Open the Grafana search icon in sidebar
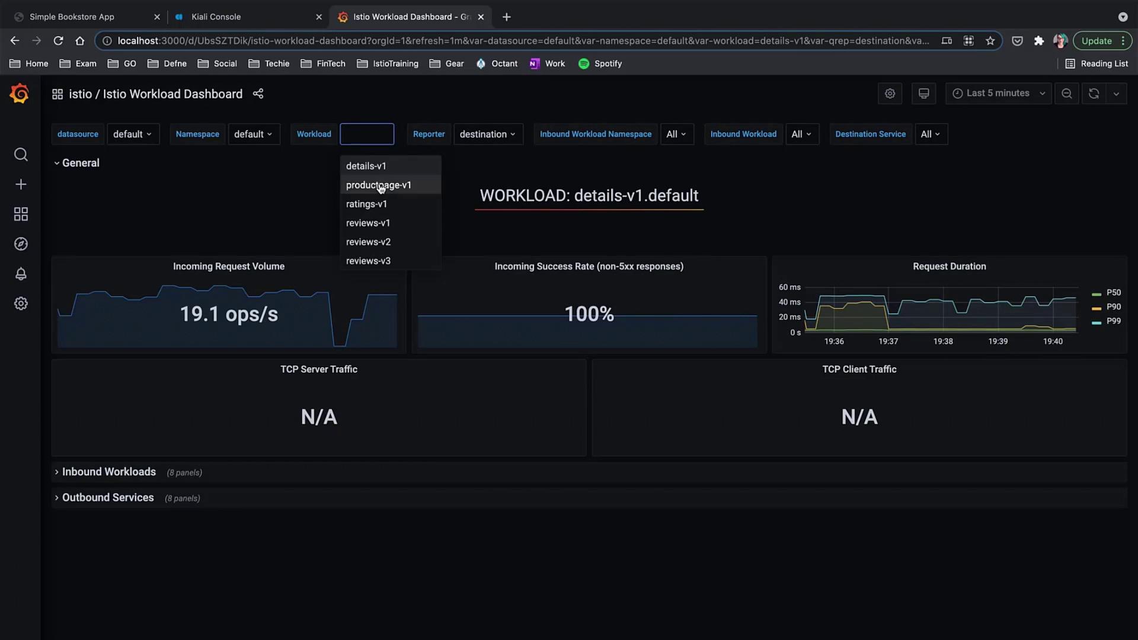 [21, 155]
